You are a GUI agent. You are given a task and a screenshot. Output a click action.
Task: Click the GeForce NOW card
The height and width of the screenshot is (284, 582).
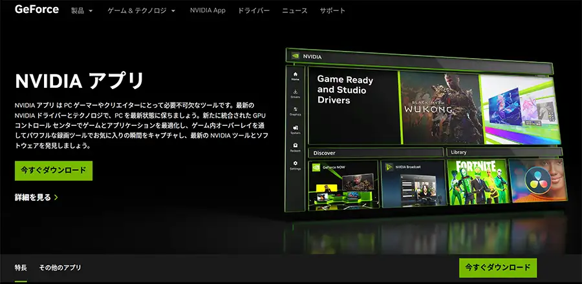pyautogui.click(x=344, y=185)
